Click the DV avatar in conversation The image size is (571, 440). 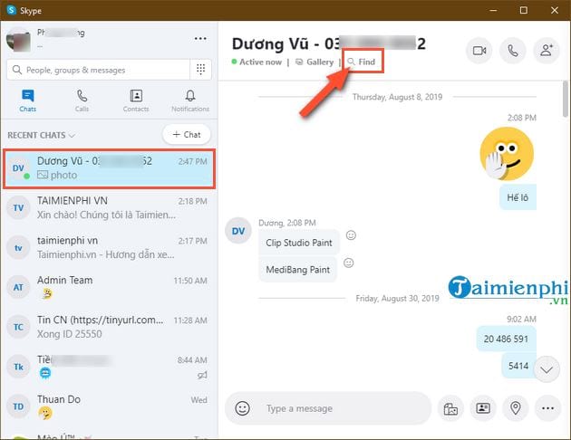coord(238,231)
